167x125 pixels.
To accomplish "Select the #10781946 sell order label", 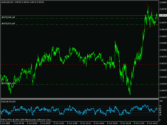I will click(x=8, y=17).
